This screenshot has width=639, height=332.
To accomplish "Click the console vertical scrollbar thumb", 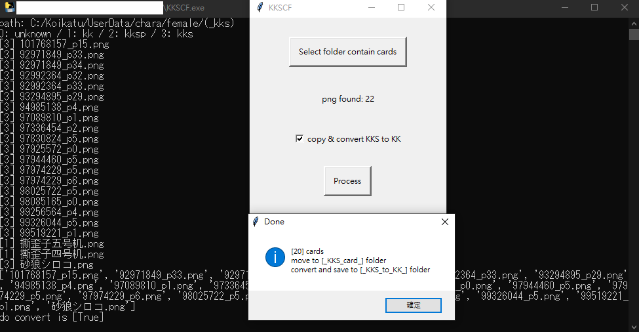I will 634,34.
